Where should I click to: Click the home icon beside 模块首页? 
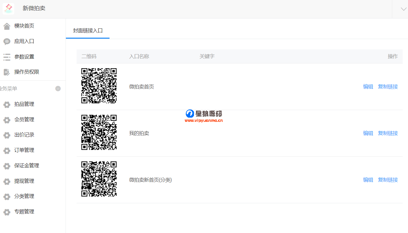point(7,26)
